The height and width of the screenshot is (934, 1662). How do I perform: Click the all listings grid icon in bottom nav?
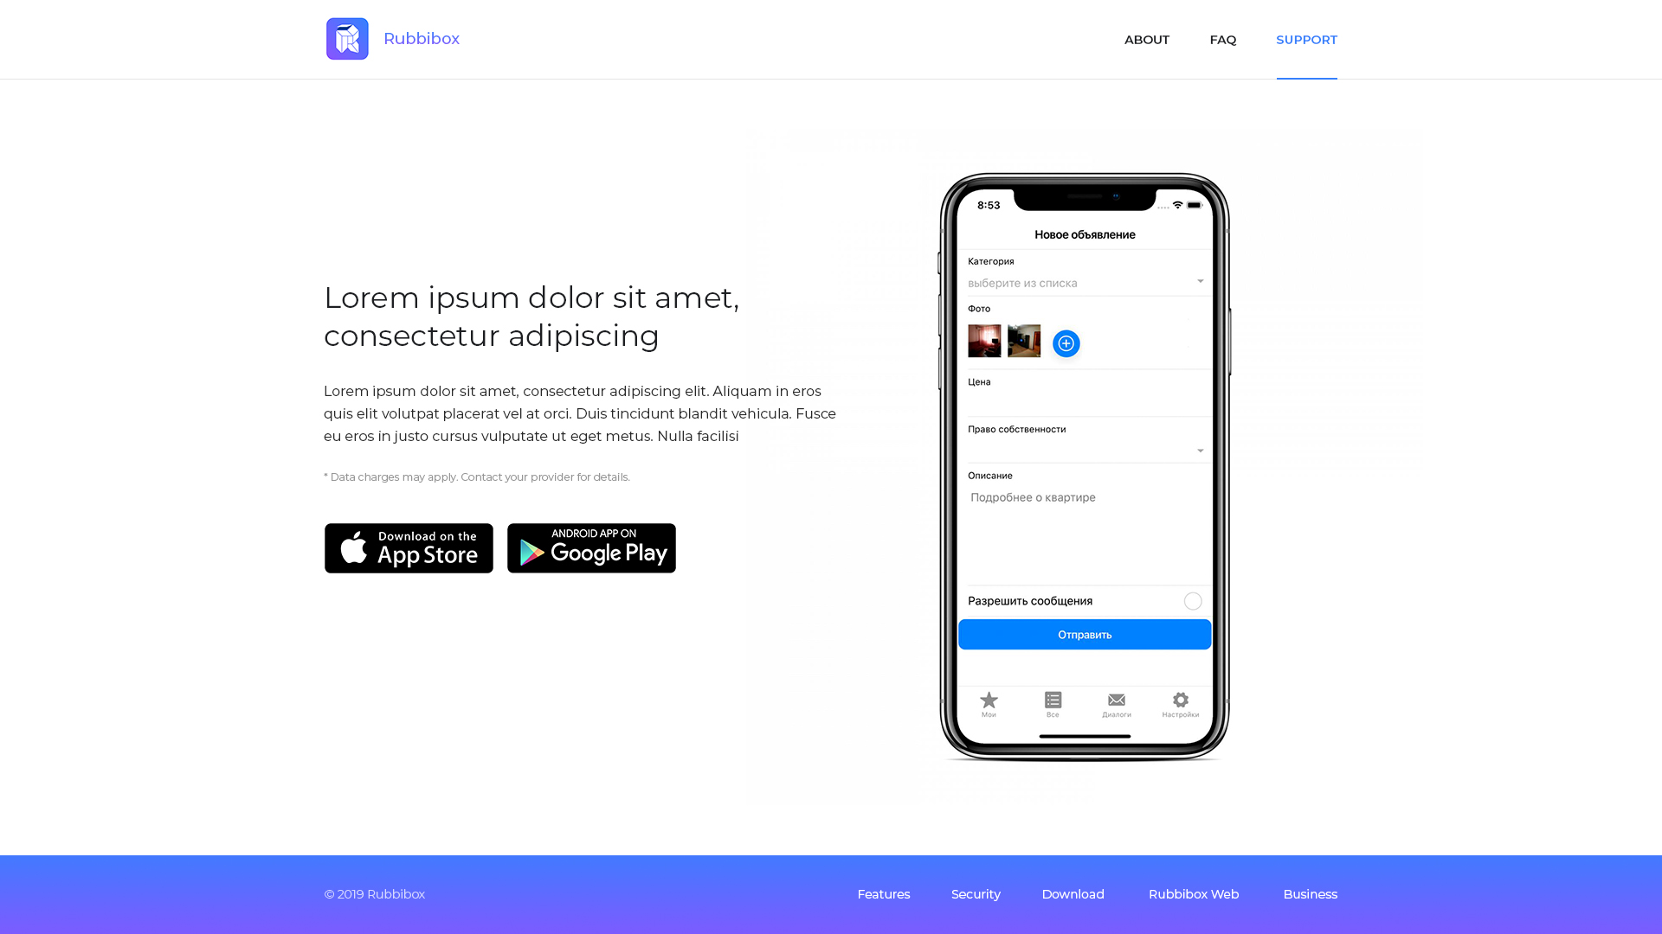click(1053, 700)
